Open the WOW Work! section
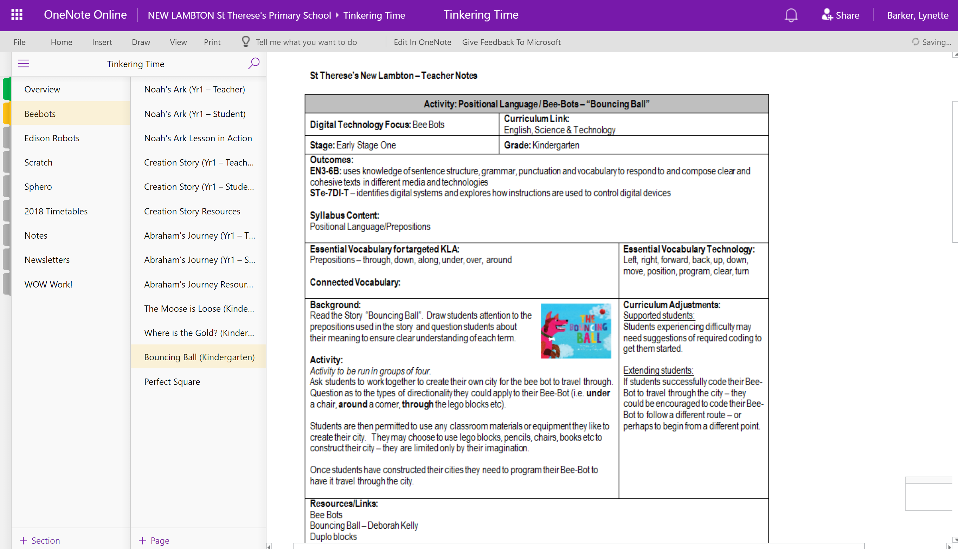 point(70,284)
